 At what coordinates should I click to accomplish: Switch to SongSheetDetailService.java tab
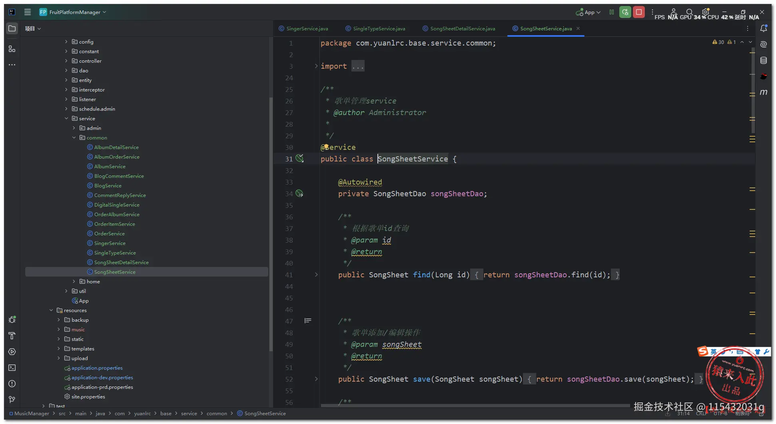[459, 28]
